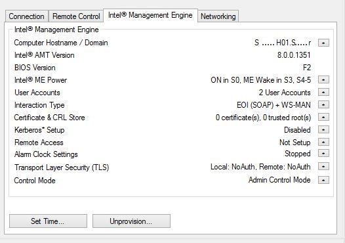Click the Kerberos* Setup label

(x=39, y=130)
